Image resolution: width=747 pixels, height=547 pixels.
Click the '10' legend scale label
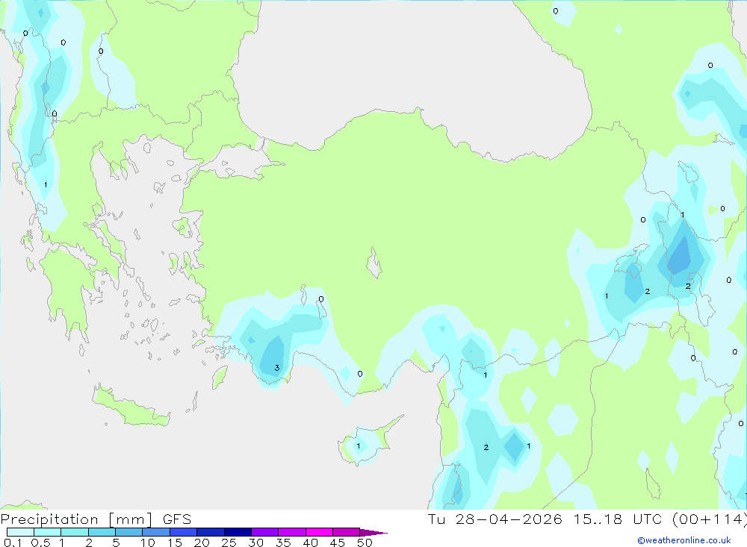coord(148,543)
